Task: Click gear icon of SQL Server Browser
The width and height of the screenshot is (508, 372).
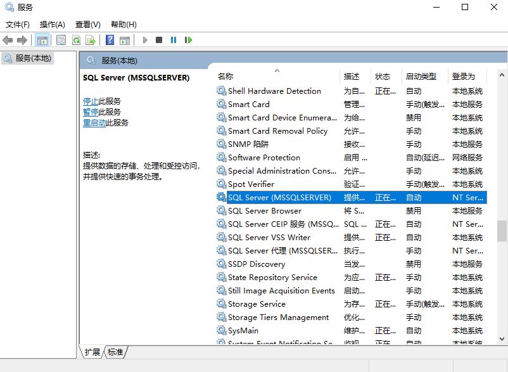Action: (222, 210)
